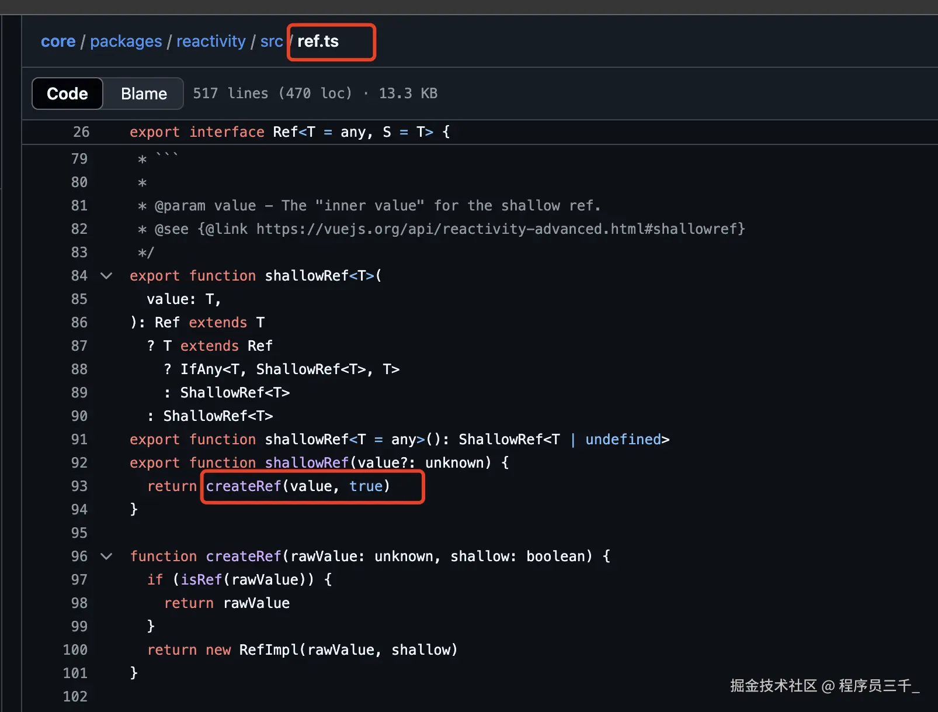
Task: Select line number 99
Action: click(x=79, y=627)
